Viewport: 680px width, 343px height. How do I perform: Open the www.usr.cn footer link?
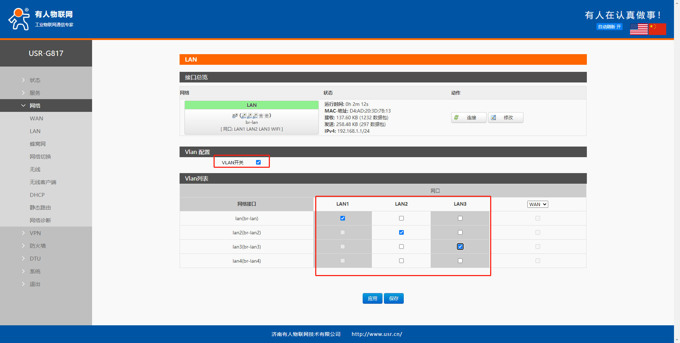[x=376, y=334]
